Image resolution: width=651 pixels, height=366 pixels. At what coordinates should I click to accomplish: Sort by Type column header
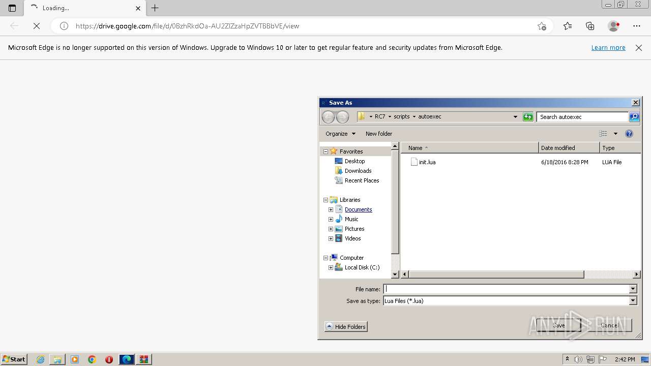pos(620,148)
